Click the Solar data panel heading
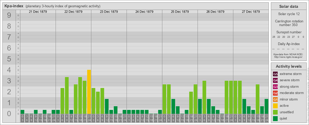The image size is (309, 125). [288, 7]
